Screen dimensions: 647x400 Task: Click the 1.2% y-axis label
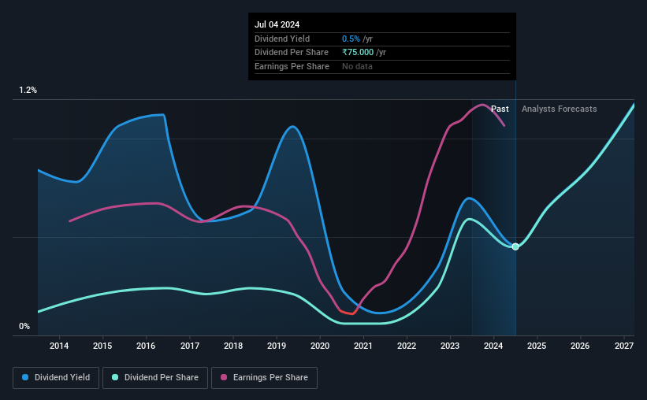(28, 91)
